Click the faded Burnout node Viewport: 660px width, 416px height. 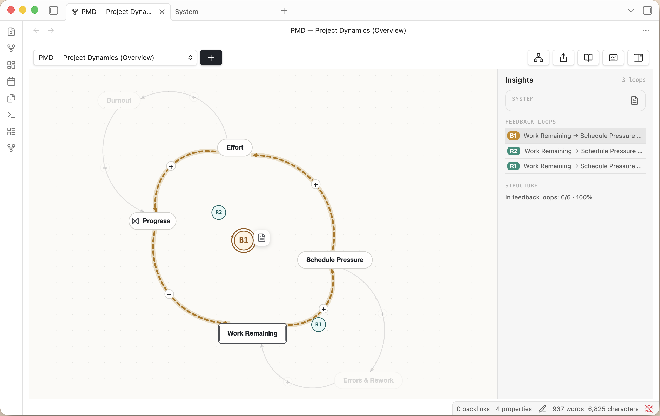click(119, 100)
